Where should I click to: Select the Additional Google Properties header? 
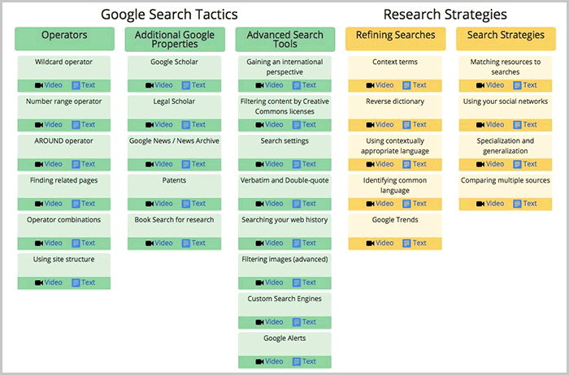(175, 40)
